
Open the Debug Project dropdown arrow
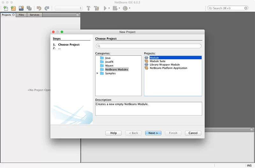119,8
